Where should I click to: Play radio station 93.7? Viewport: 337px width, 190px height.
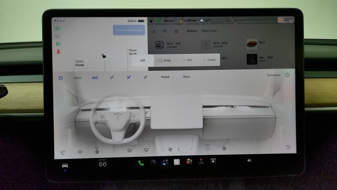(x=256, y=44)
